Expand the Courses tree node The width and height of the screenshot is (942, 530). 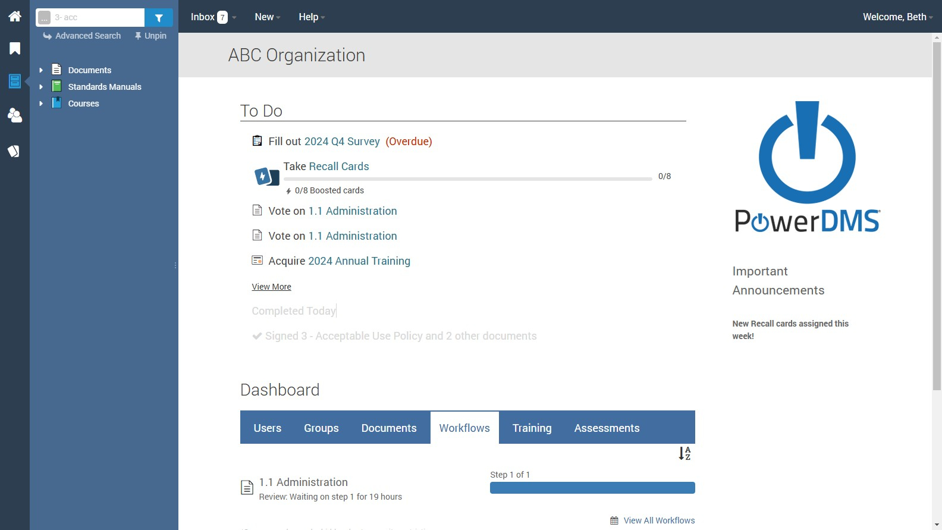tap(41, 104)
